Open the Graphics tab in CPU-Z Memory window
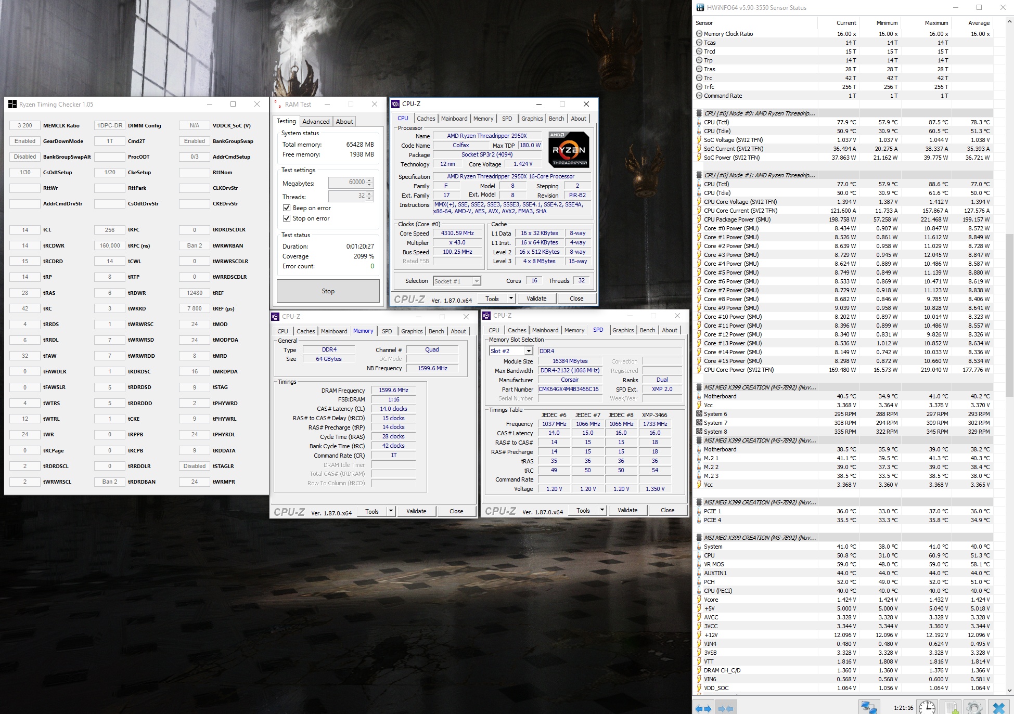Screen dimensions: 1014x714 click(x=412, y=331)
